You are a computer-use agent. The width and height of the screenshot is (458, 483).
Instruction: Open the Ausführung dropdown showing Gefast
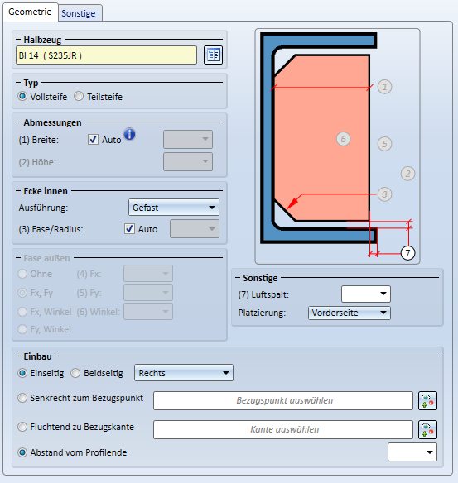[x=174, y=208]
